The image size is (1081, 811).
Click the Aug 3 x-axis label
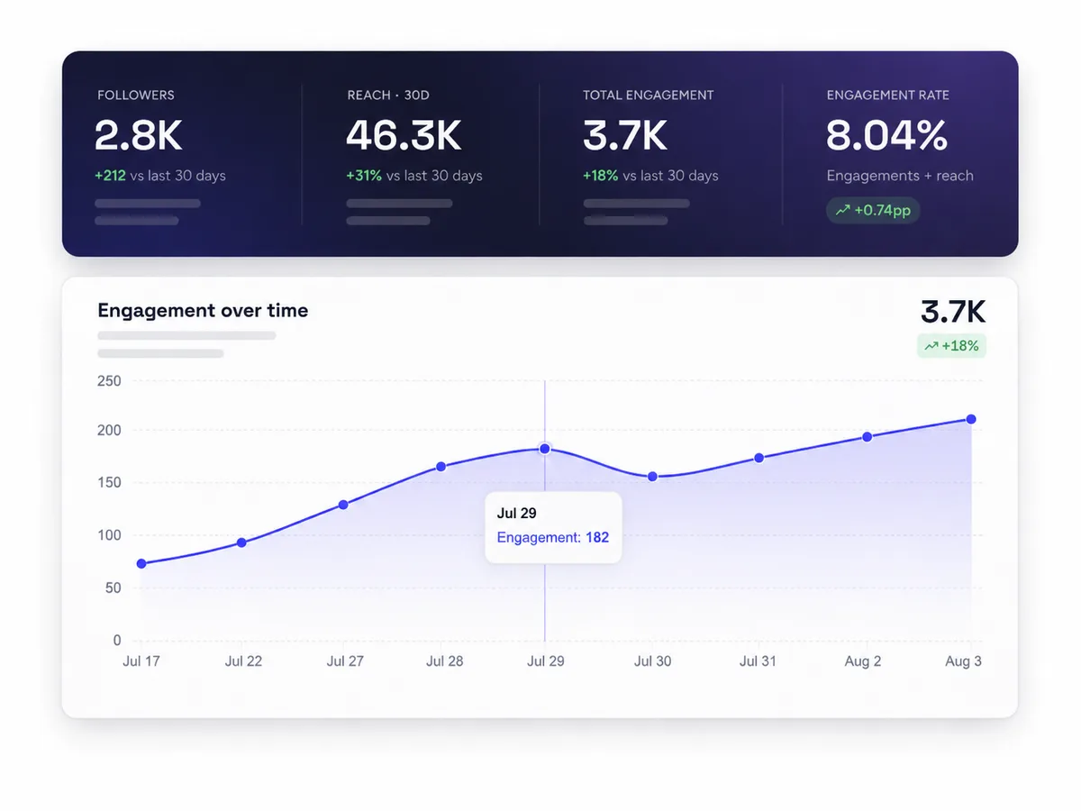[963, 661]
